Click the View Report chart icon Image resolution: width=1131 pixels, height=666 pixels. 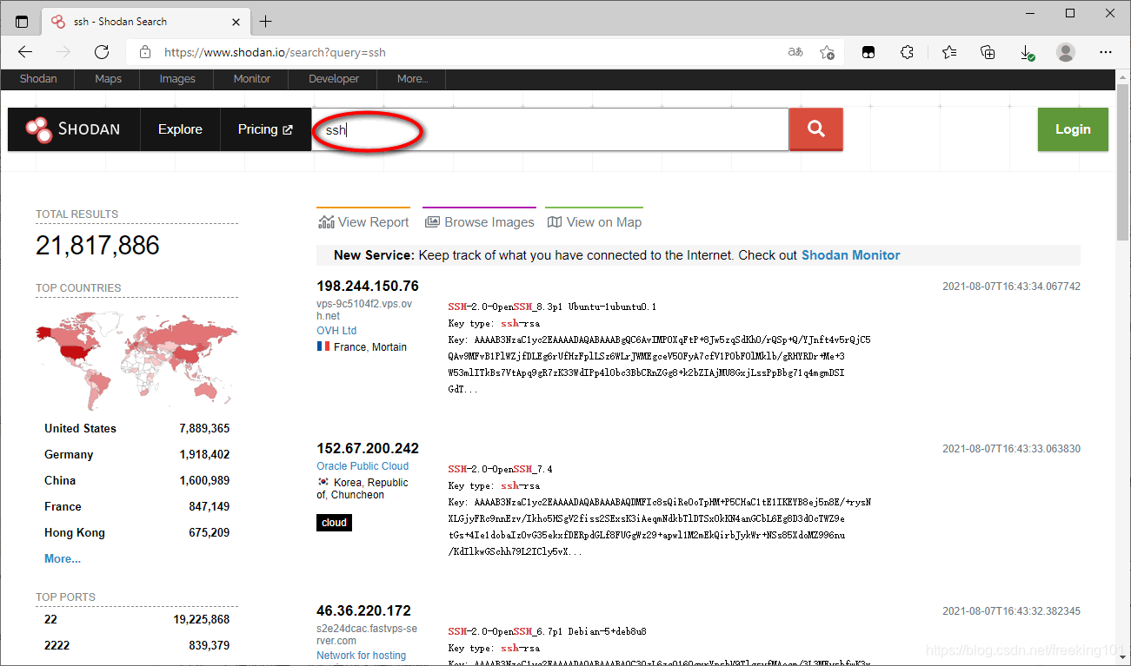pyautogui.click(x=327, y=222)
